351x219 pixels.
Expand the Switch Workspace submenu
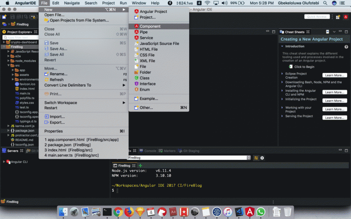[x=84, y=103]
